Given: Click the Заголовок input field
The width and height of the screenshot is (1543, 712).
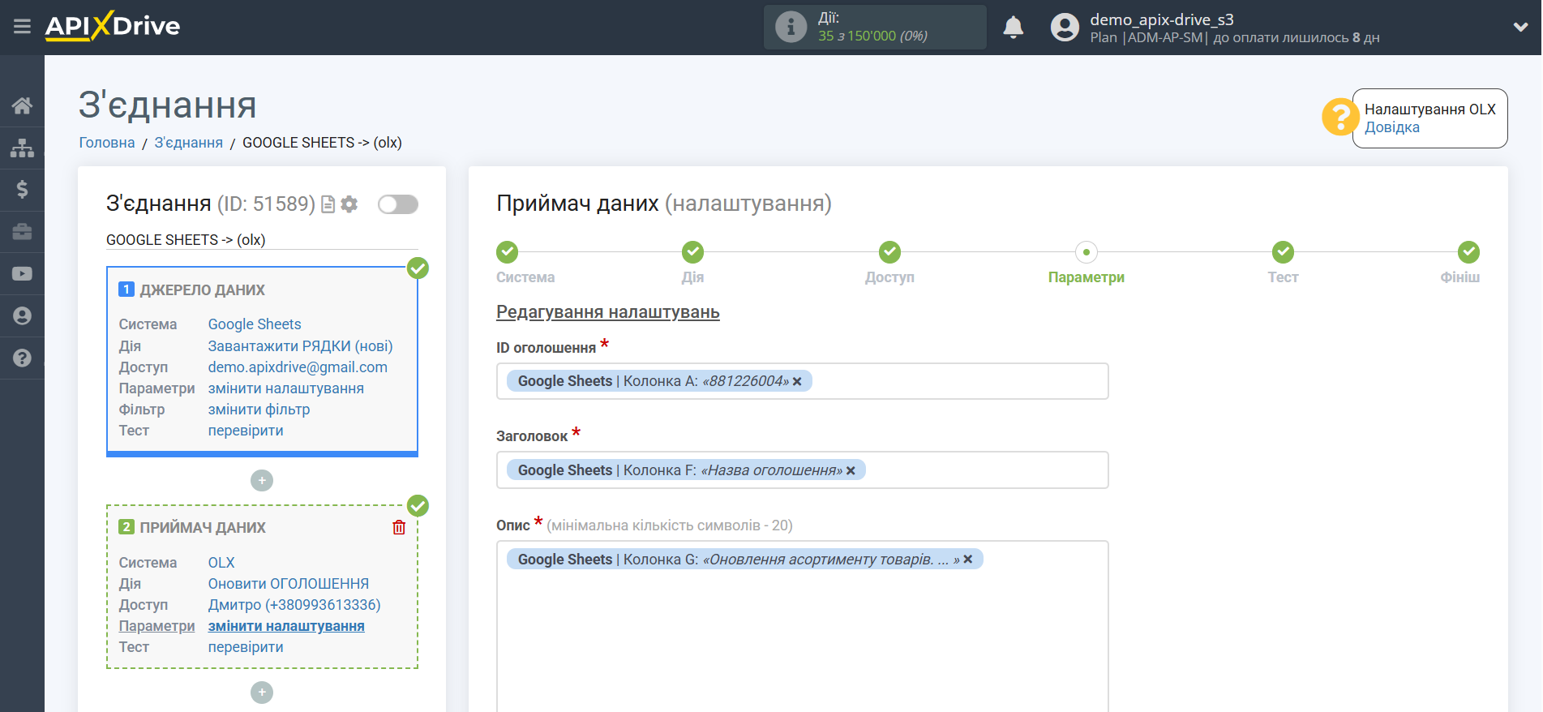Looking at the screenshot, I should [802, 470].
